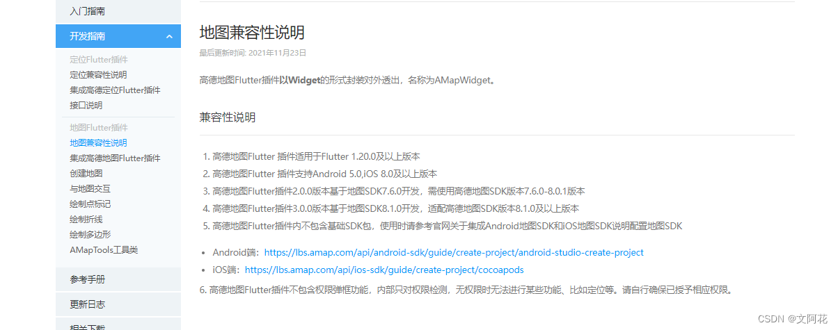This screenshot has width=838, height=330.
Task: Click the 地图兼容性说明 page title
Action: pyautogui.click(x=252, y=33)
